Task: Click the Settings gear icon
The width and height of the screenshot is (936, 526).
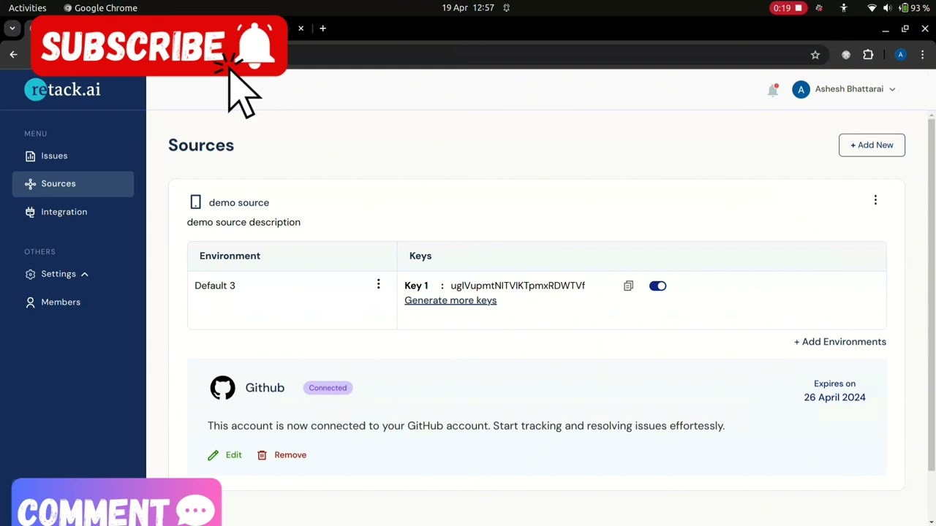Action: (x=30, y=274)
